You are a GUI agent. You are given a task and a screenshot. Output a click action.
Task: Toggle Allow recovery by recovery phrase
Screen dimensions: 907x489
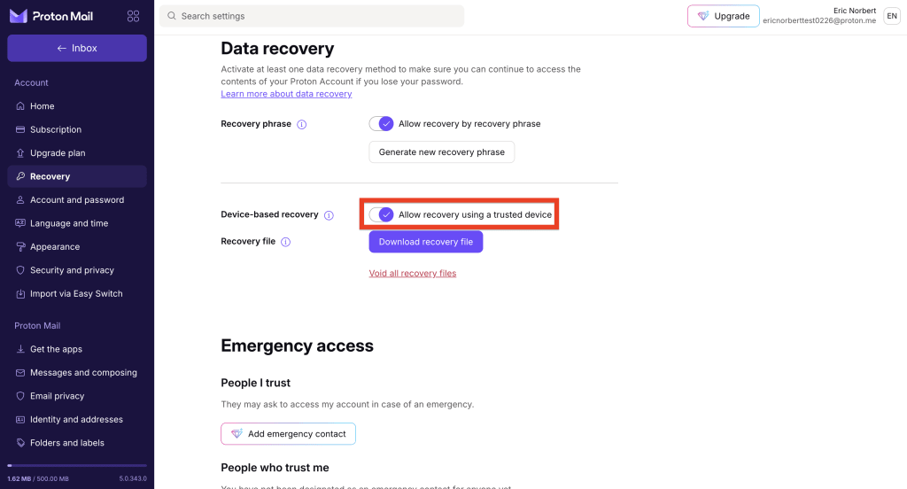tap(381, 124)
